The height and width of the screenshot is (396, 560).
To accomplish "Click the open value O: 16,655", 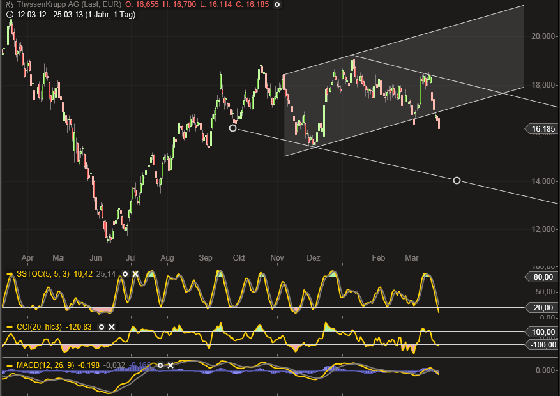I will [x=142, y=4].
